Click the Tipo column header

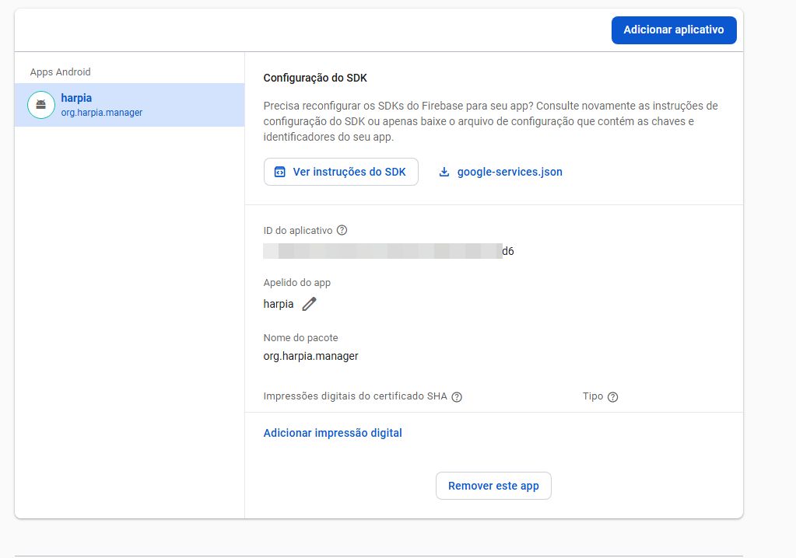tap(592, 396)
